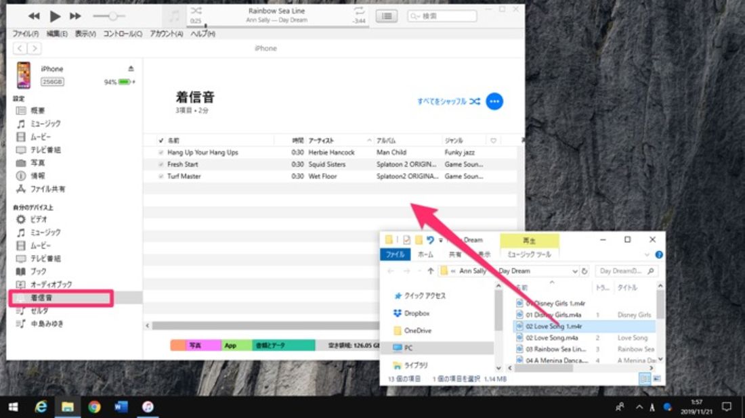The width and height of the screenshot is (745, 418).
Task: Open the ファイル(F) menu in iTunes
Action: [x=25, y=34]
